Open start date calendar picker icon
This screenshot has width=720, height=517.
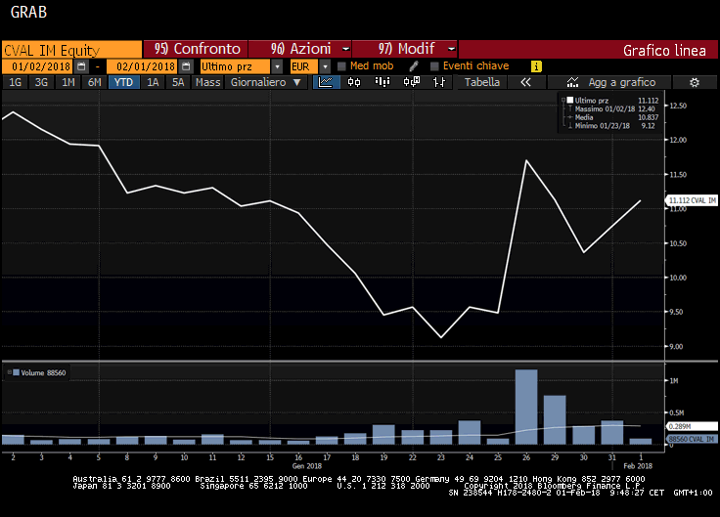81,65
